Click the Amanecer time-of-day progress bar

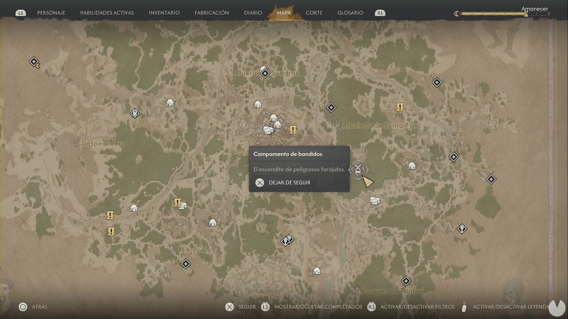(x=505, y=14)
